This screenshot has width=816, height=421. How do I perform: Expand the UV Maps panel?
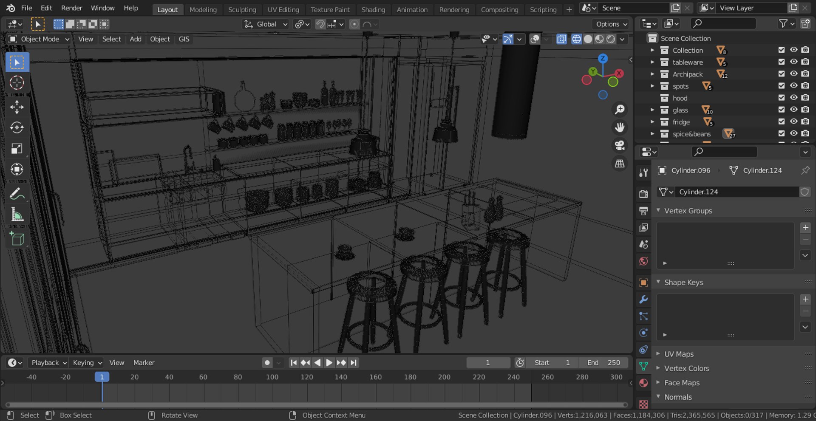pos(679,354)
